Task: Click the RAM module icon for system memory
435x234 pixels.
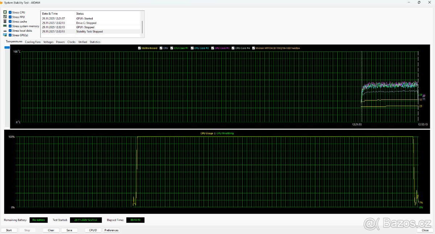Action: (5, 26)
